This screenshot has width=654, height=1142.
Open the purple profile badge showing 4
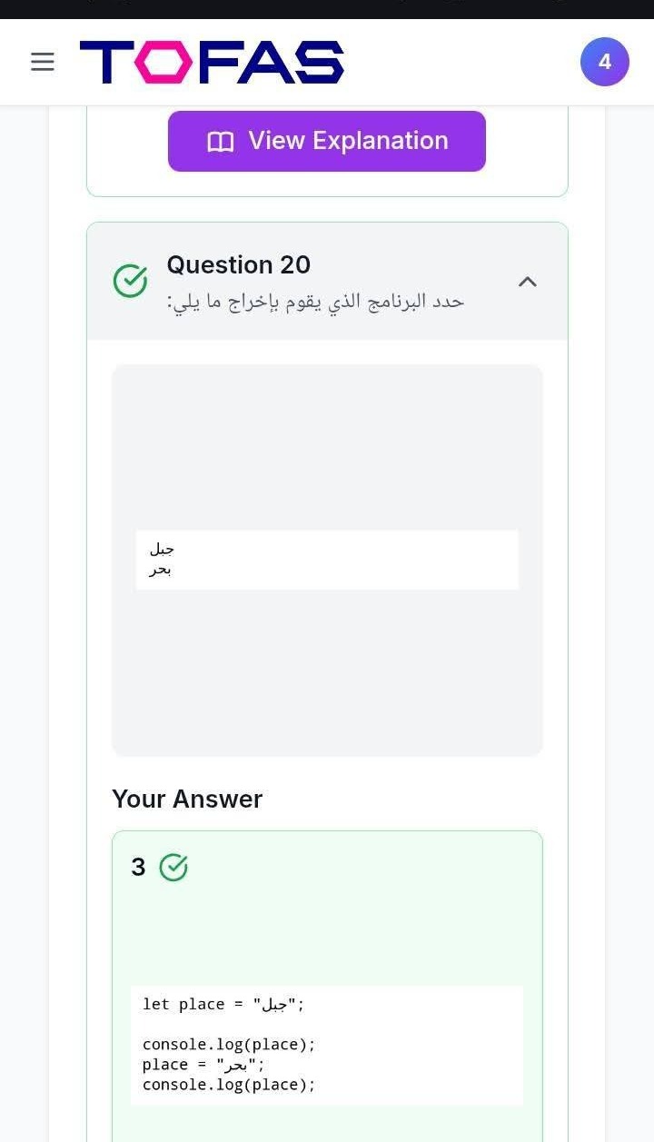pyautogui.click(x=604, y=62)
